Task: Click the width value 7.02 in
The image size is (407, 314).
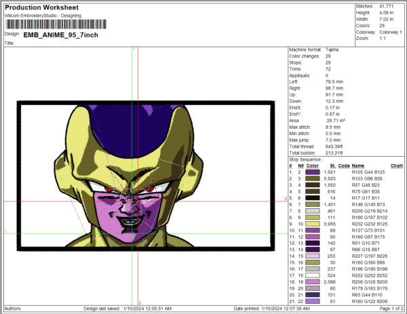Action: 387,19
